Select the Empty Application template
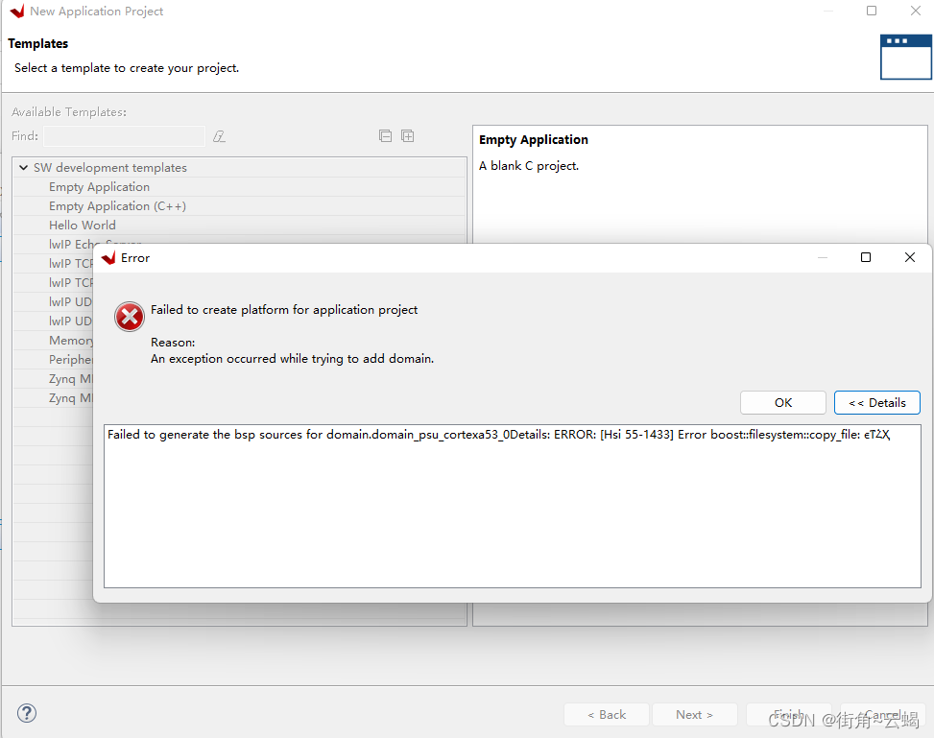Screen dimensions: 934x738 pyautogui.click(x=99, y=186)
